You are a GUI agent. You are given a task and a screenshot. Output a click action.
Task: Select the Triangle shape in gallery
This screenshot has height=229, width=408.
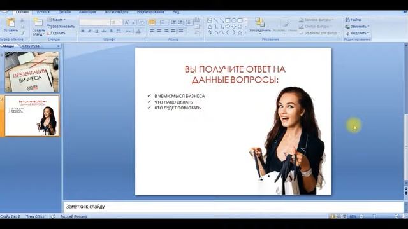210,26
